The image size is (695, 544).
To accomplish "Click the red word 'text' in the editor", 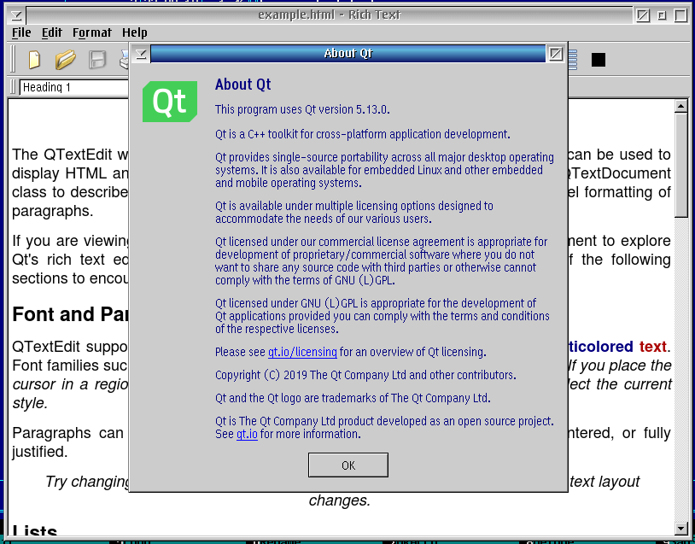I will [x=652, y=347].
